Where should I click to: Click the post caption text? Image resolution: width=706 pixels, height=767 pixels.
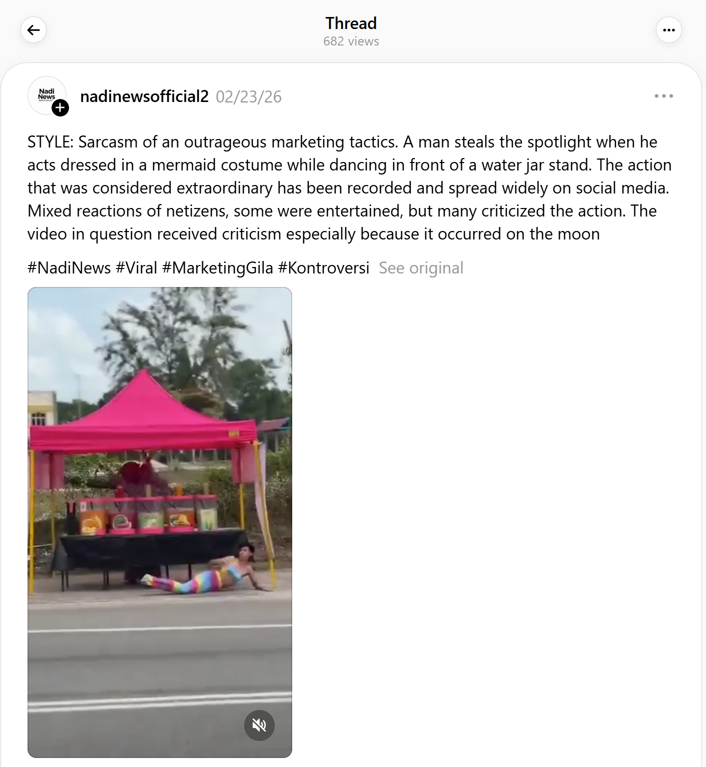(350, 188)
